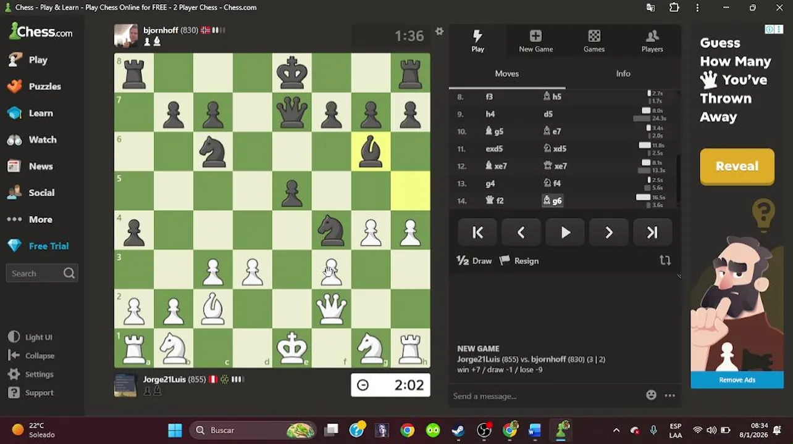Expand the More menu in sidebar

(x=30, y=219)
